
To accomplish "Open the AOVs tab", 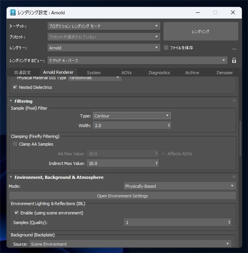I will click(126, 73).
